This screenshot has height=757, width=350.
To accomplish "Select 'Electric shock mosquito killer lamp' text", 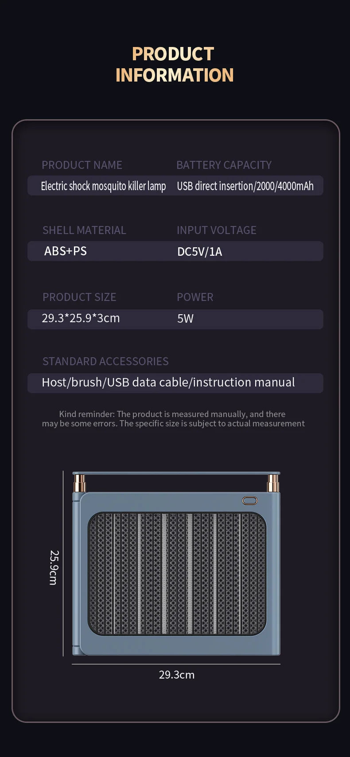I will pyautogui.click(x=103, y=186).
